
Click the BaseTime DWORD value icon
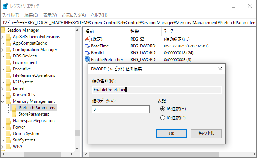87,46
